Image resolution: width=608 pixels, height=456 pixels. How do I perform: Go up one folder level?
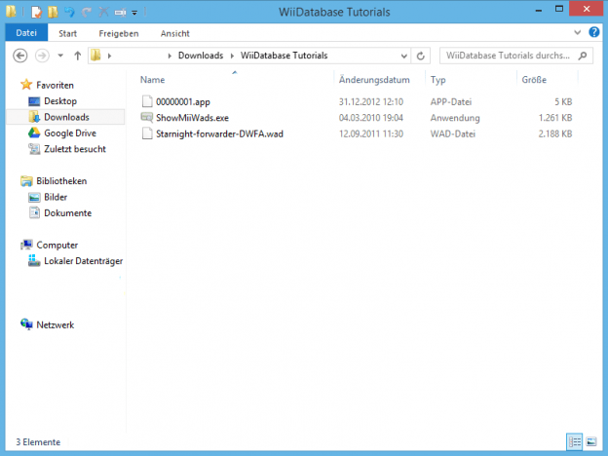pos(78,56)
